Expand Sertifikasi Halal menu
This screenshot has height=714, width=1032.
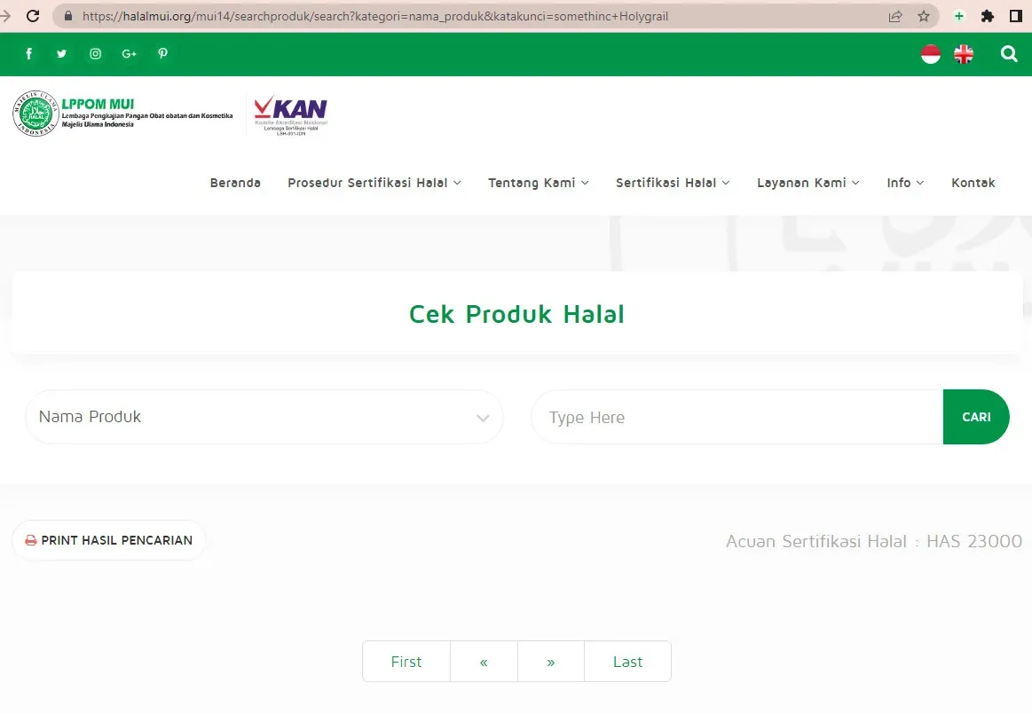[x=673, y=183]
